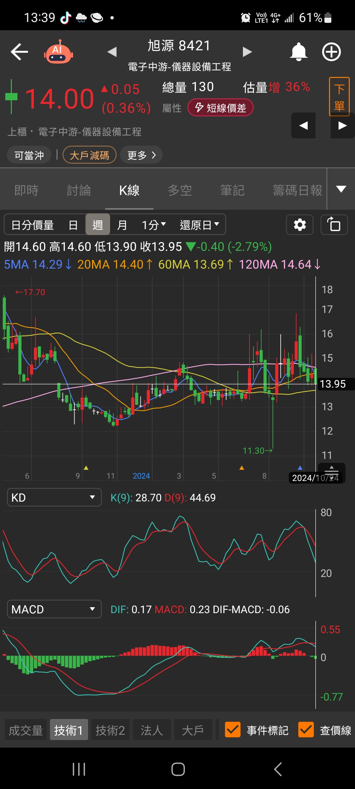Select the K線 tab
The height and width of the screenshot is (789, 355).
point(129,190)
